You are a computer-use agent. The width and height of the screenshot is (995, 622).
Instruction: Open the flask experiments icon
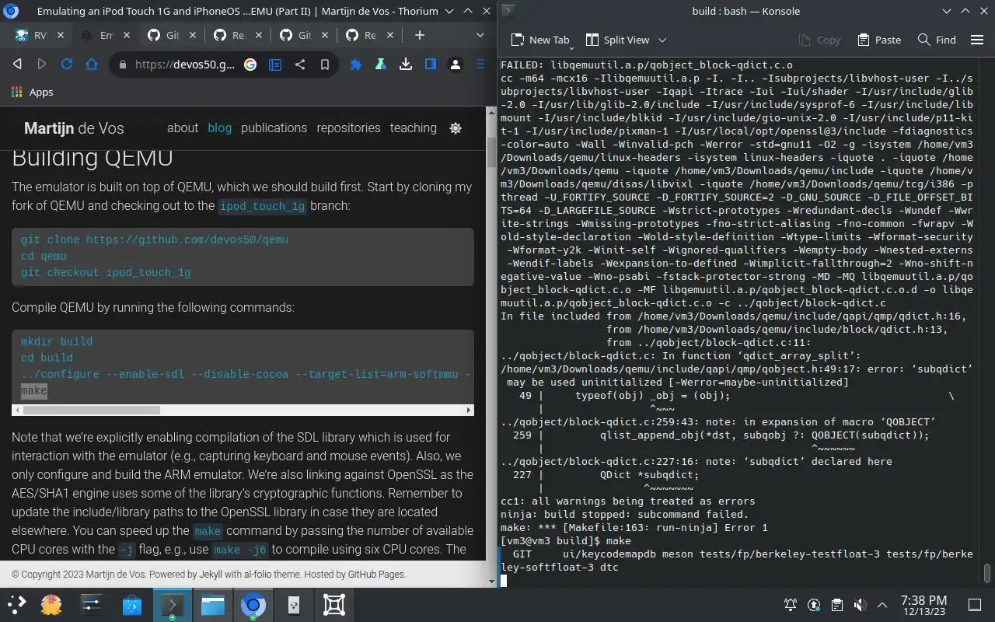[381, 65]
